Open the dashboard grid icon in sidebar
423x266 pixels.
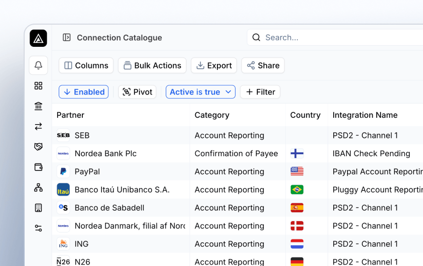click(38, 86)
